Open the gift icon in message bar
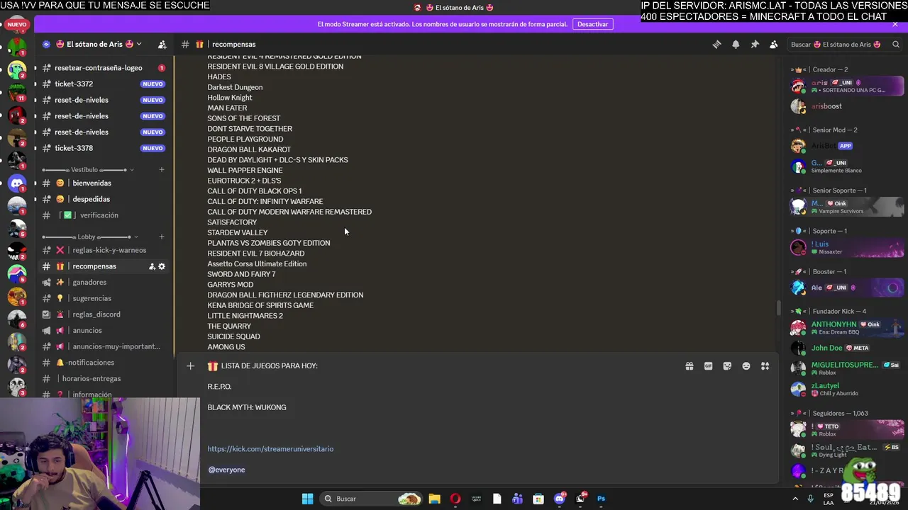 (689, 366)
